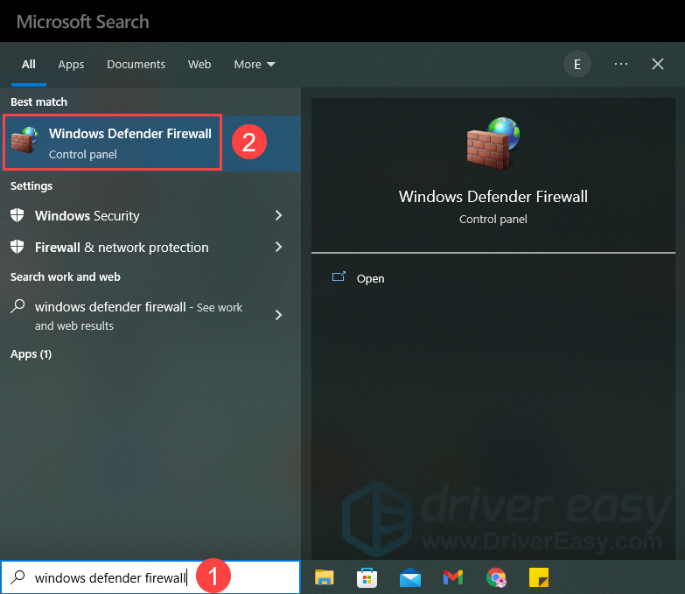Expand the Firewall & network protection chevron
Screen dimensions: 685x594
[x=279, y=248]
